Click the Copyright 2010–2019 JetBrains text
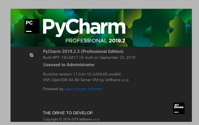This screenshot has width=199, height=125. pyautogui.click(x=72, y=119)
